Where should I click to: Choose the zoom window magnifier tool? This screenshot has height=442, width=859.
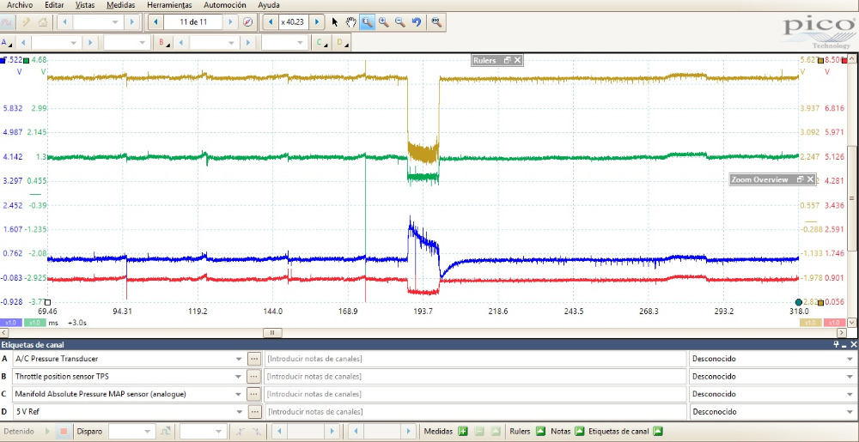point(367,21)
